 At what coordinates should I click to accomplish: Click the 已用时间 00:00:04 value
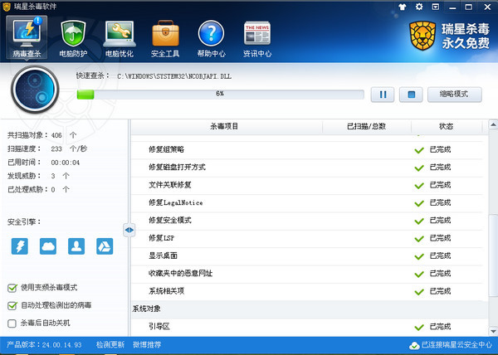tap(66, 163)
